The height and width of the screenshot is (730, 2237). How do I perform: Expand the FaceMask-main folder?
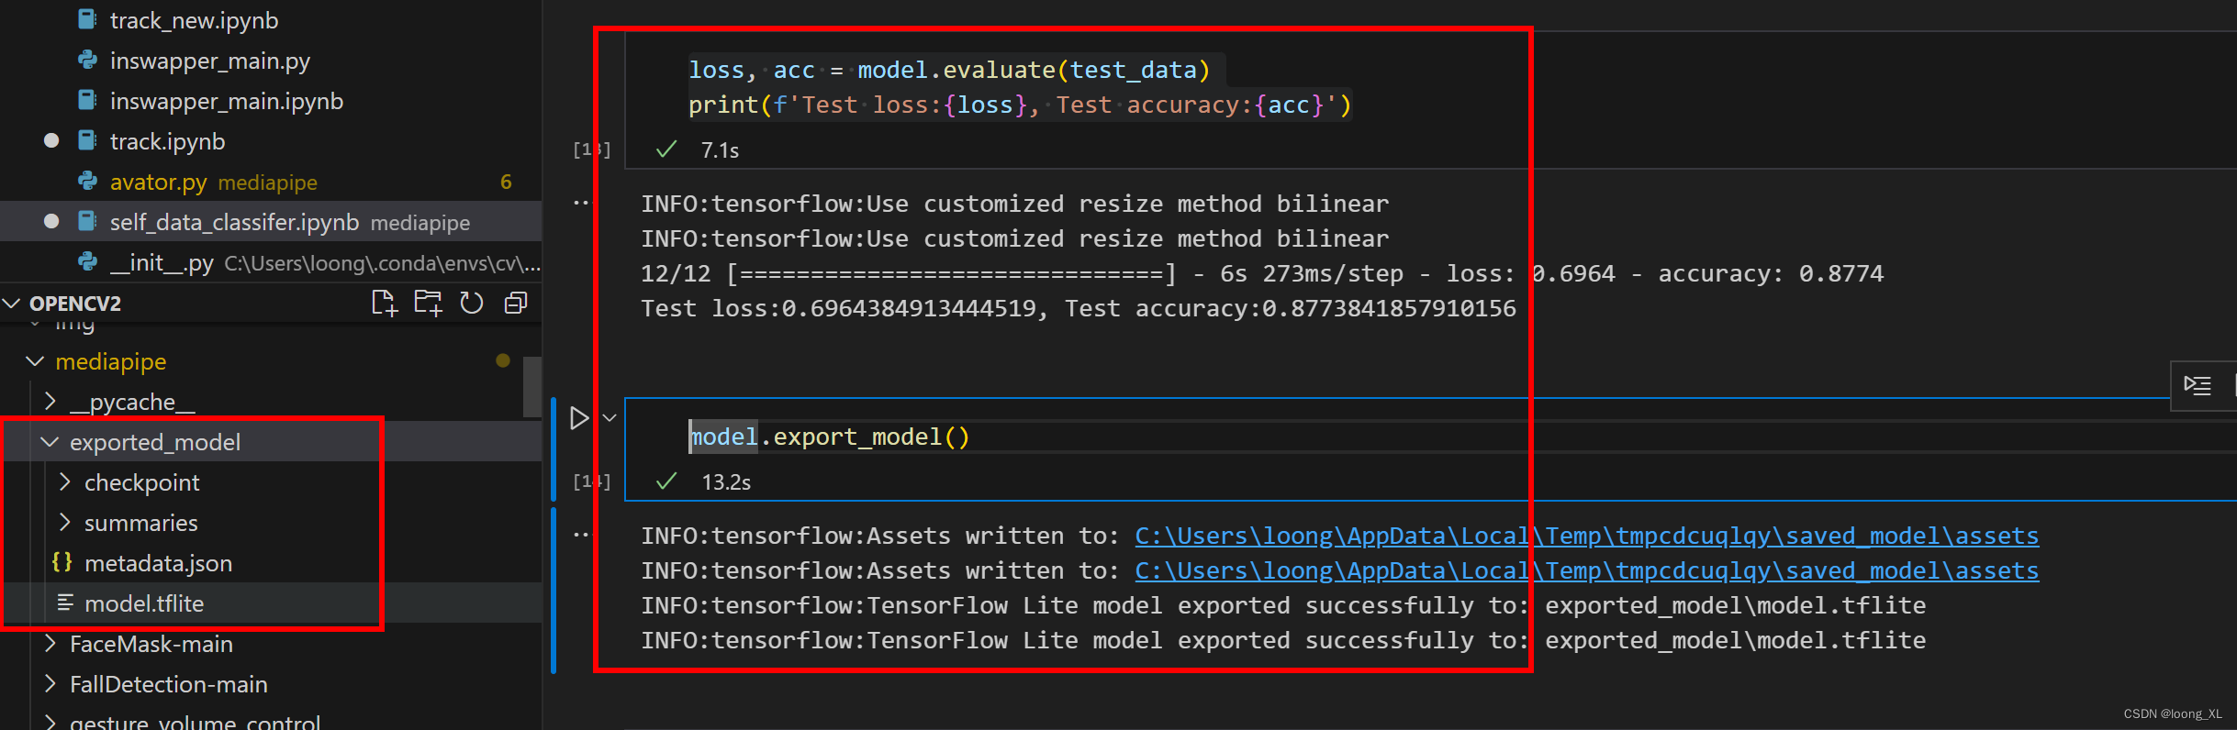[x=50, y=644]
